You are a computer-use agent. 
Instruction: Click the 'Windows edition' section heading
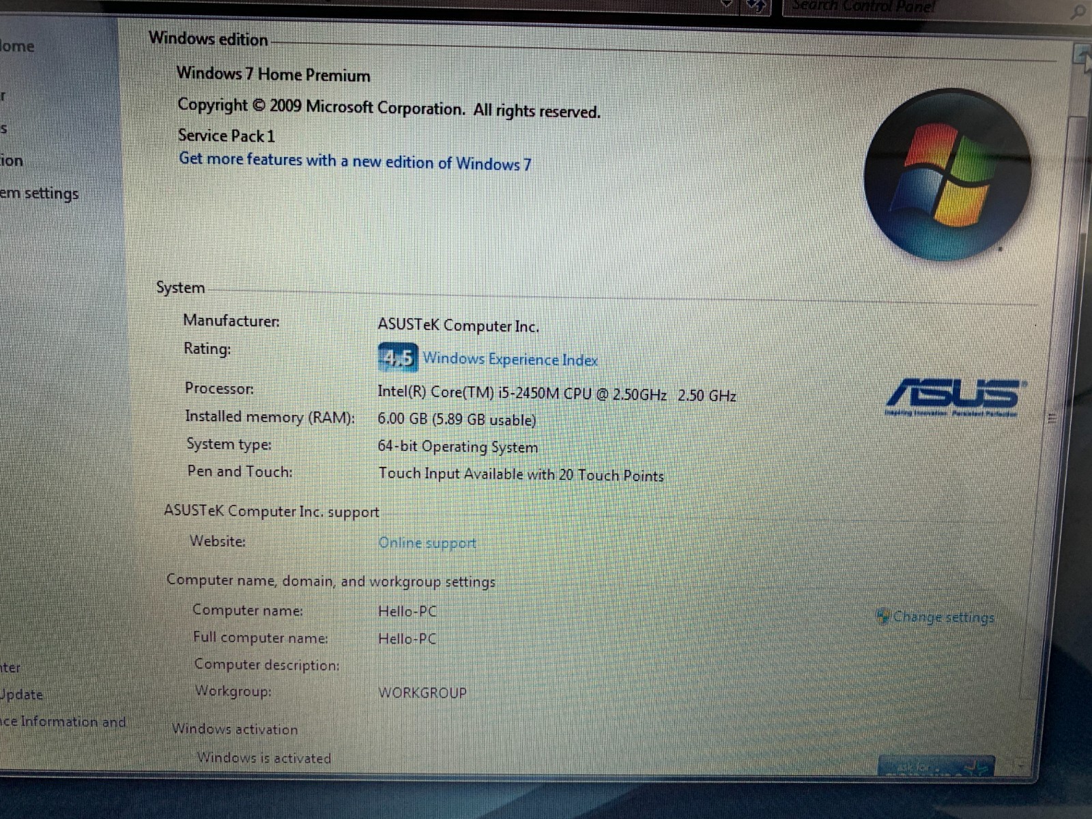coord(208,39)
